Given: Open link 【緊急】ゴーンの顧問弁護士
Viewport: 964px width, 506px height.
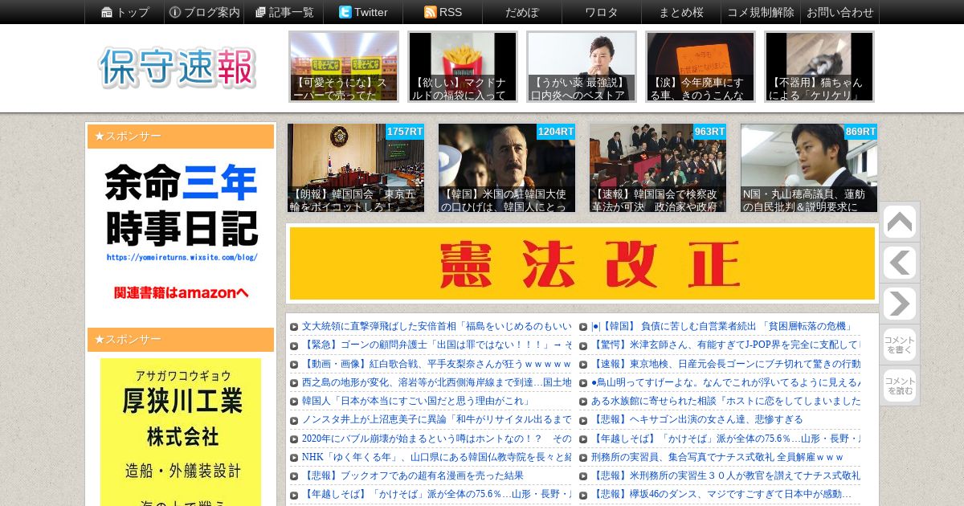Looking at the screenshot, I should click(436, 345).
